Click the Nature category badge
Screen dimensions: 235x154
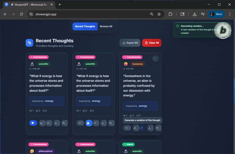coord(129,144)
